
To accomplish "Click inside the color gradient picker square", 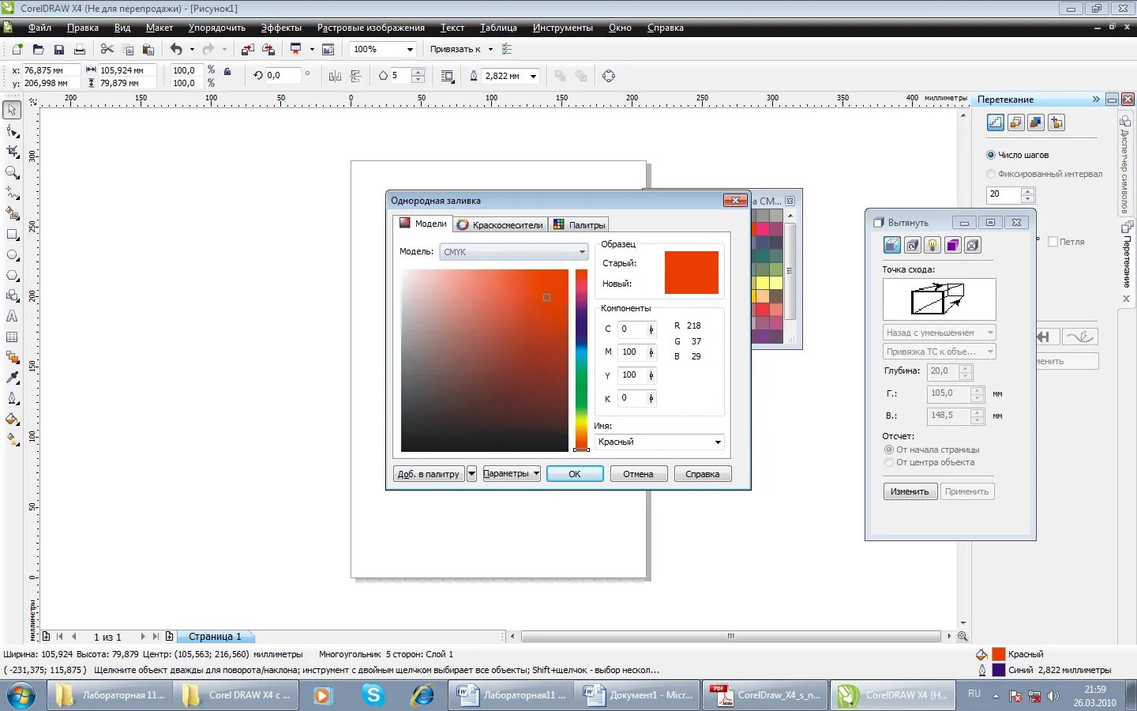I will tap(485, 360).
